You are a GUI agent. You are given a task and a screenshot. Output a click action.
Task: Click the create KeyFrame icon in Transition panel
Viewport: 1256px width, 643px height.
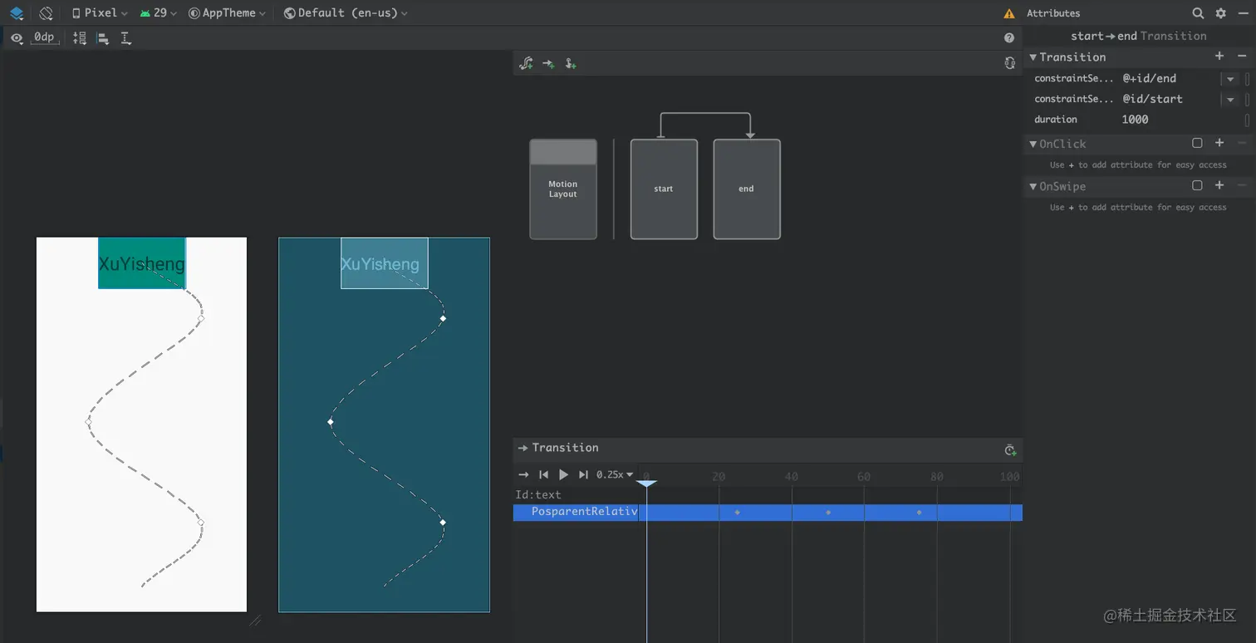coord(1010,450)
